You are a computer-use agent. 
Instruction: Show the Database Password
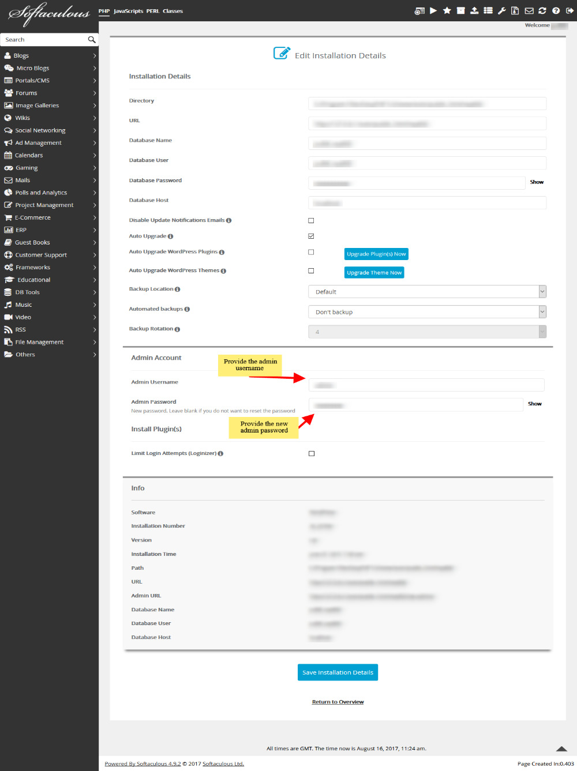click(537, 182)
